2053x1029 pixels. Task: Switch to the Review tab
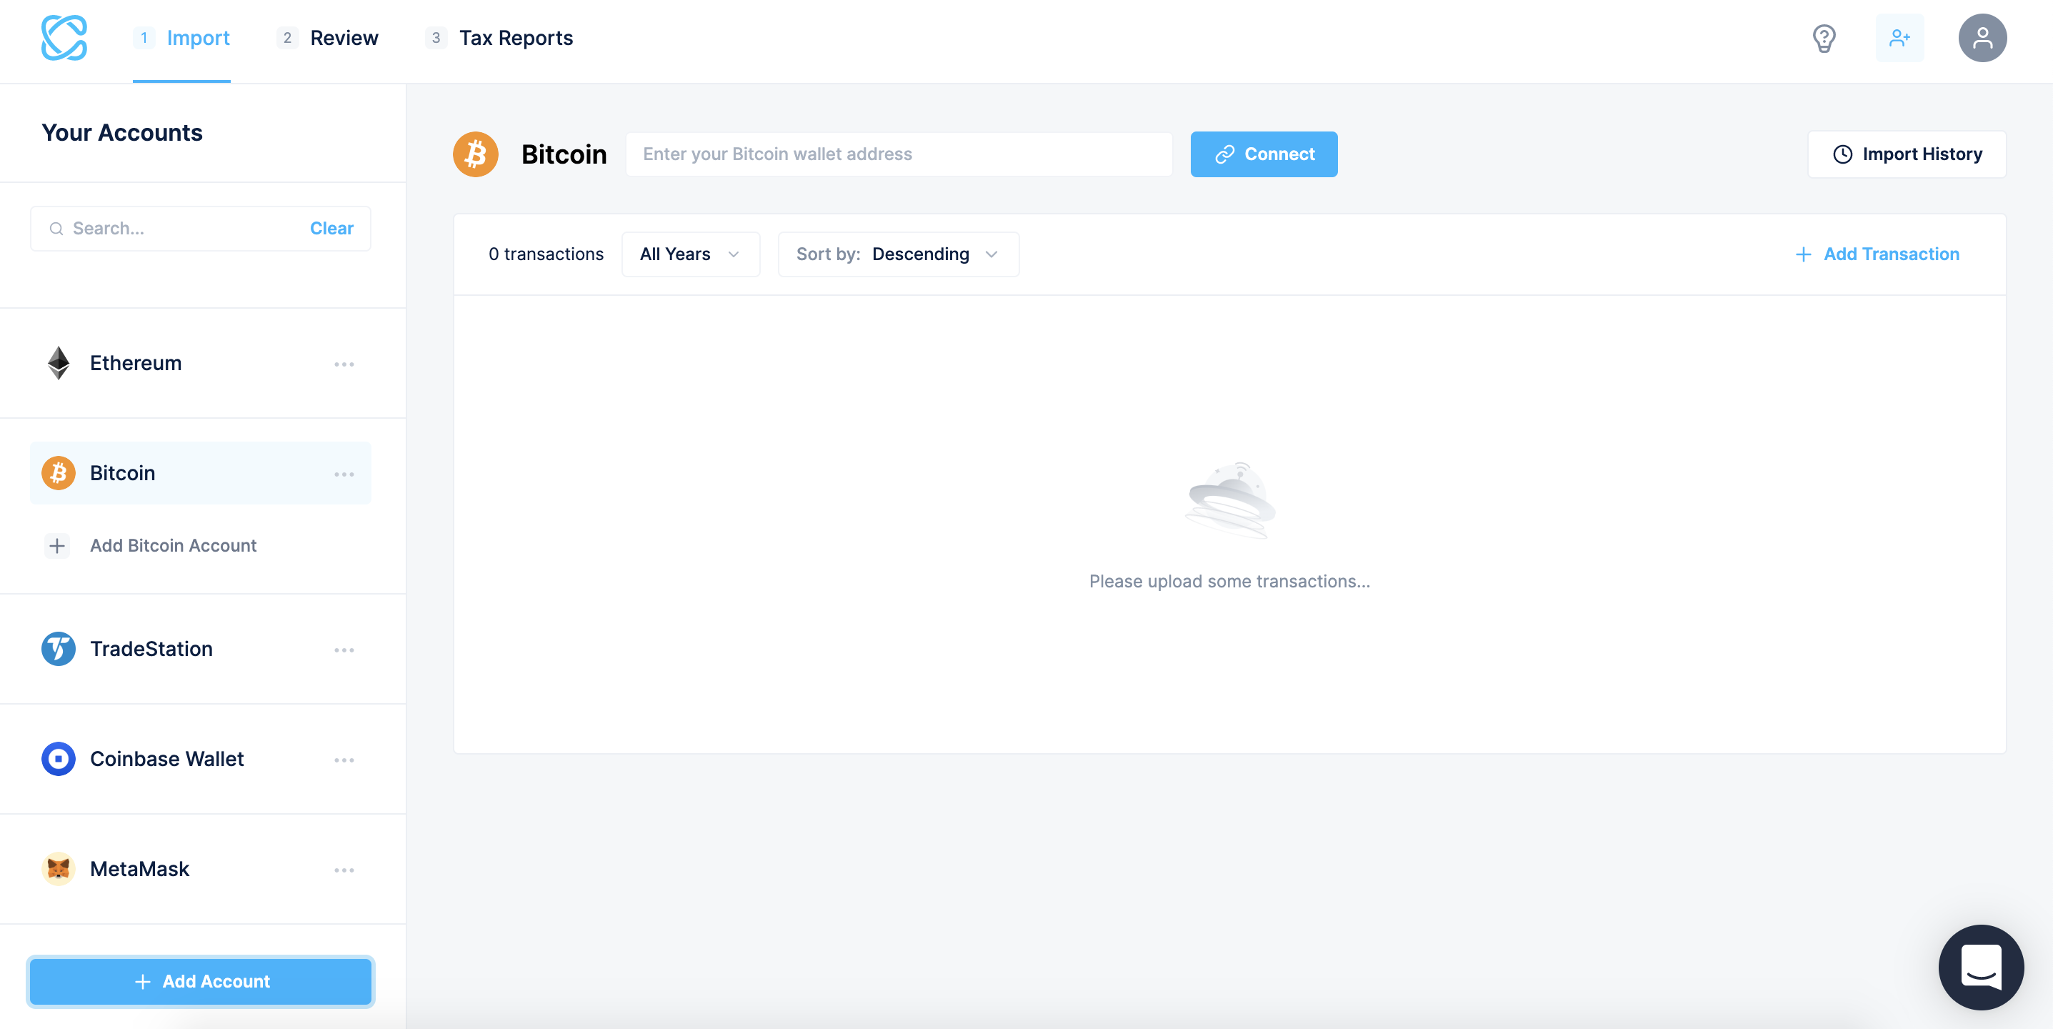344,37
